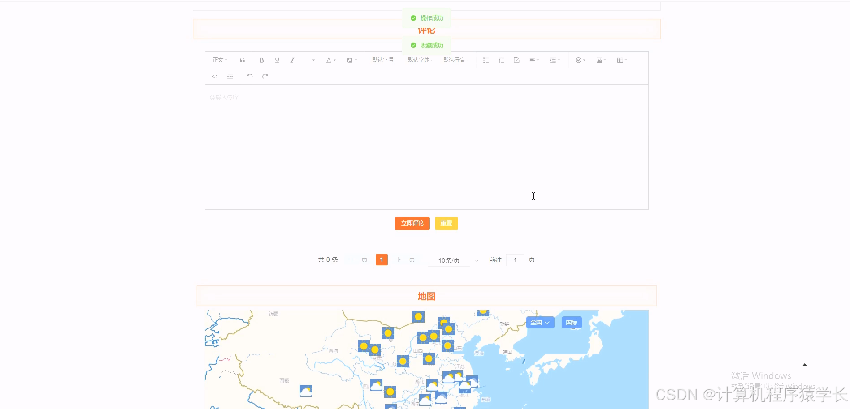The image size is (850, 409).
Task: Insert a blockquote
Action: coord(242,60)
